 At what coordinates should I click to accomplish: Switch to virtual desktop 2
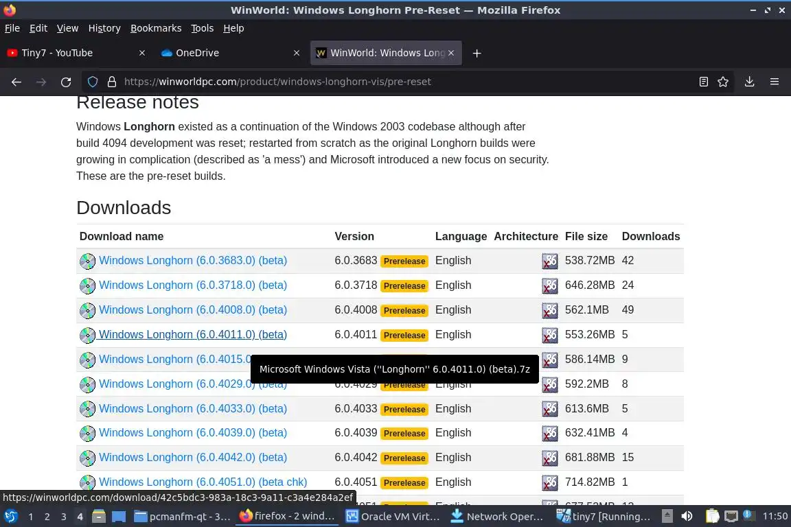(x=47, y=517)
